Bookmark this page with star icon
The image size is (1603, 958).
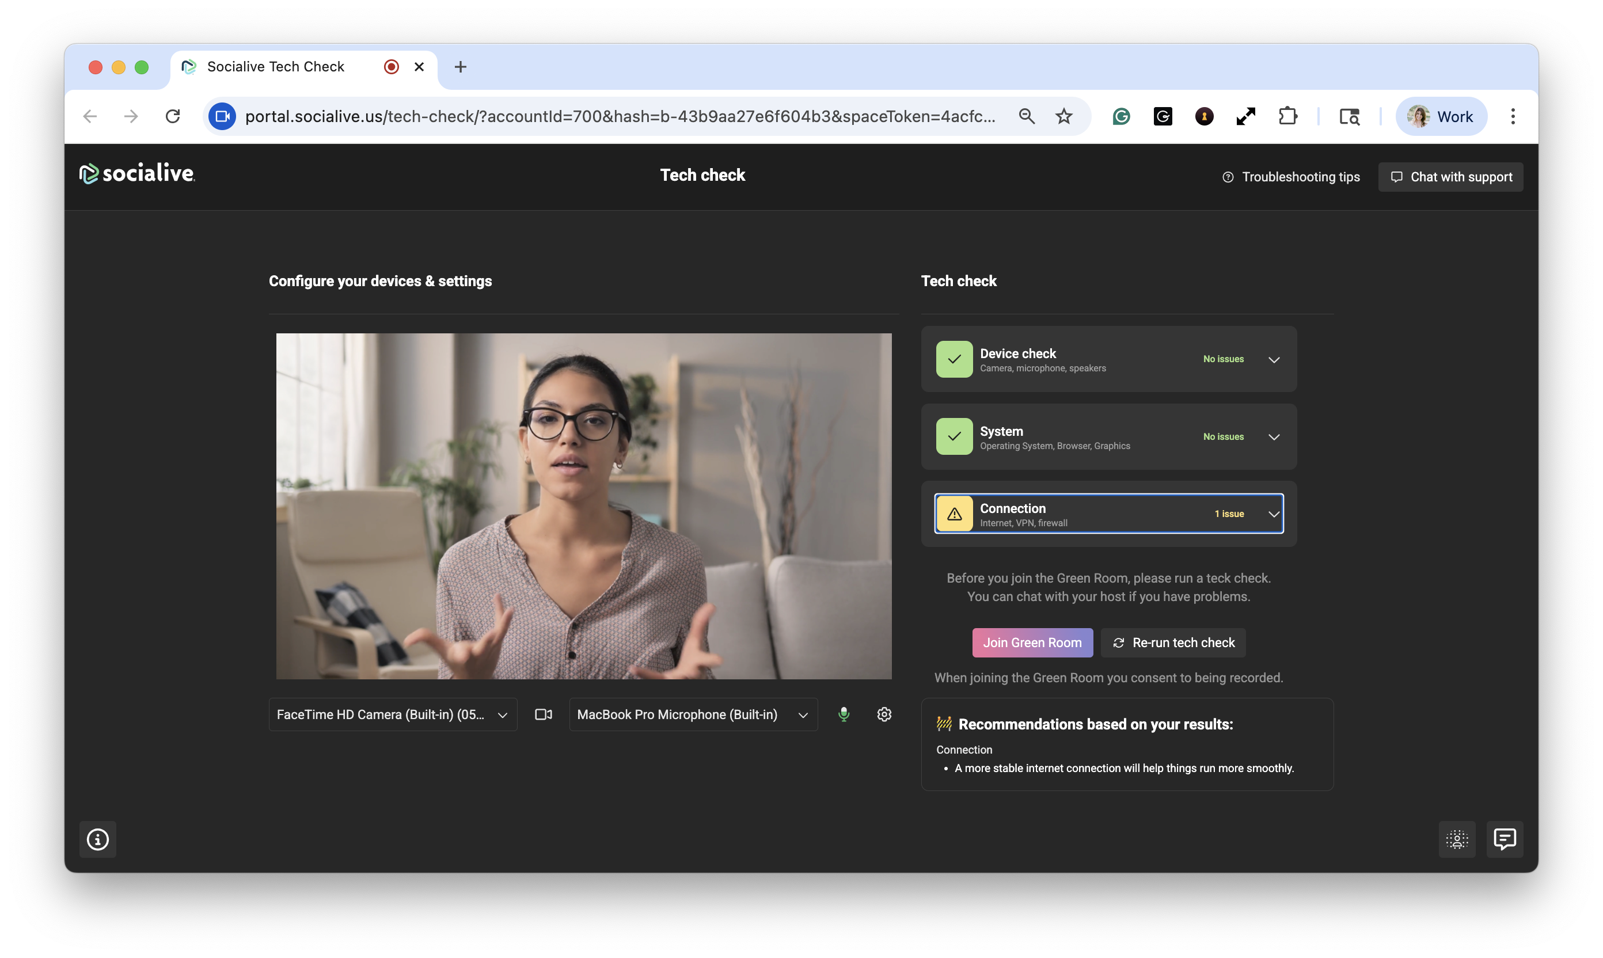click(1063, 116)
